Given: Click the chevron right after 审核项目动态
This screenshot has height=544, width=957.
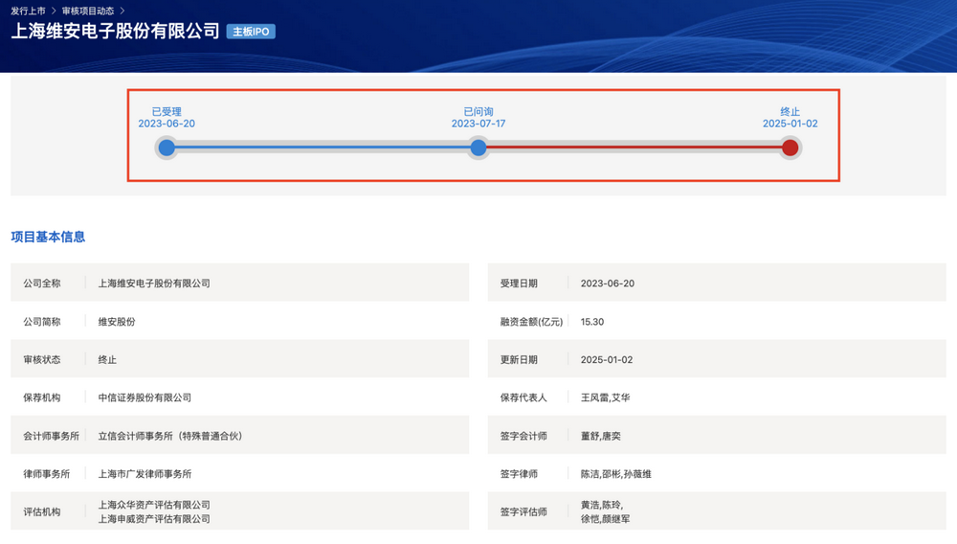Looking at the screenshot, I should click(x=122, y=11).
